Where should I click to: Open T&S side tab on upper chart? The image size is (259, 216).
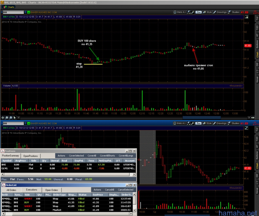[257, 28]
